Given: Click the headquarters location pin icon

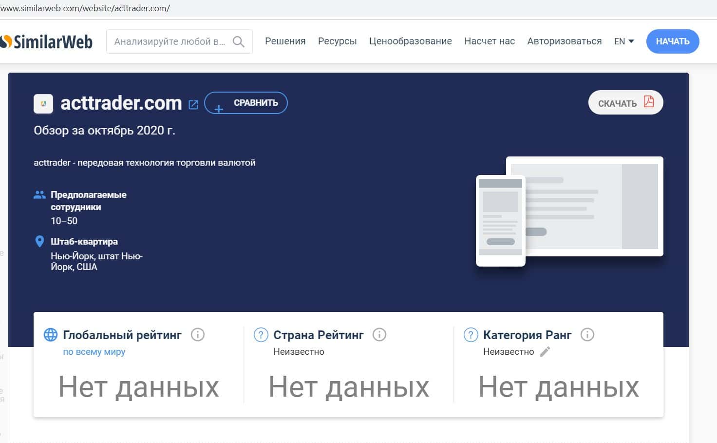Looking at the screenshot, I should [x=40, y=241].
